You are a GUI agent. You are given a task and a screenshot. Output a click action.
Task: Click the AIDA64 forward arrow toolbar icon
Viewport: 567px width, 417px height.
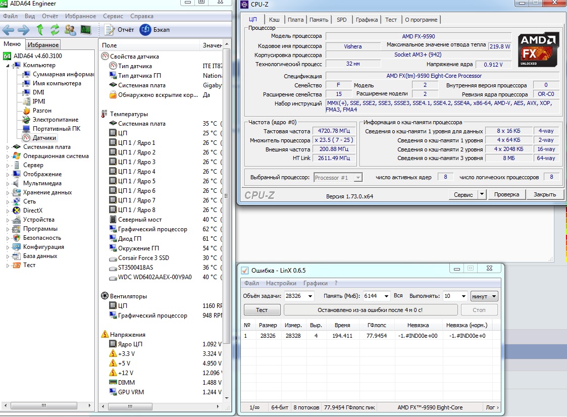coord(24,30)
